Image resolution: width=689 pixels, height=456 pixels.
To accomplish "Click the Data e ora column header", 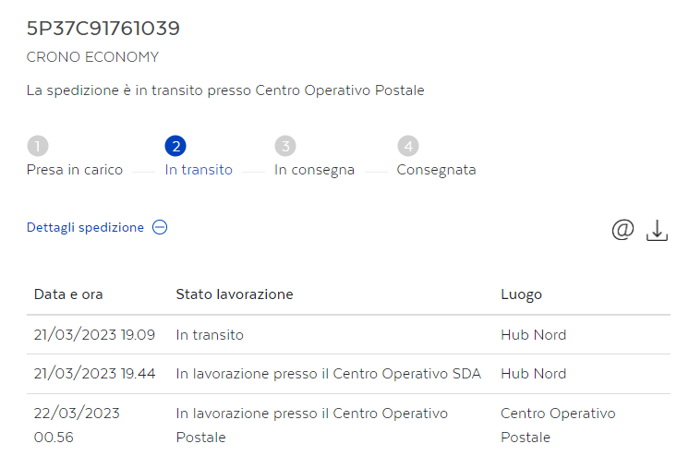I will (68, 294).
